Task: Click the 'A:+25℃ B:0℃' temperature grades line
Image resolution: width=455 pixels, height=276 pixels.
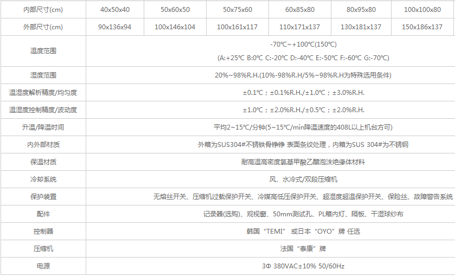Action: (303, 58)
